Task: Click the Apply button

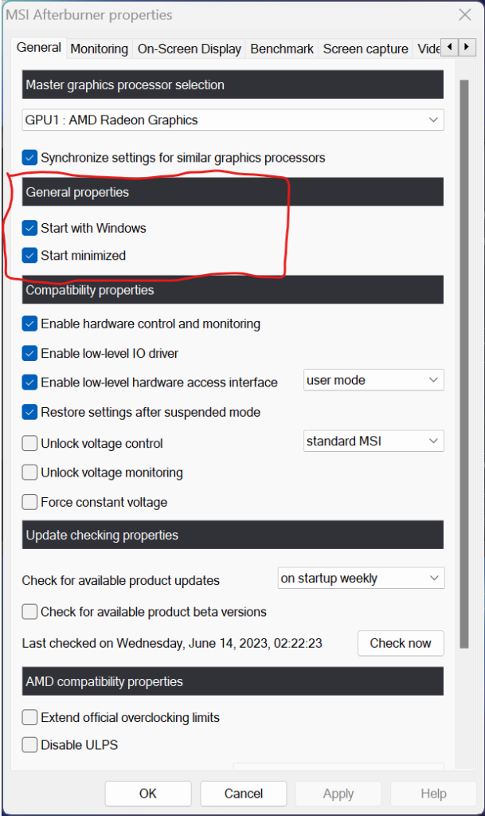Action: coord(338,793)
